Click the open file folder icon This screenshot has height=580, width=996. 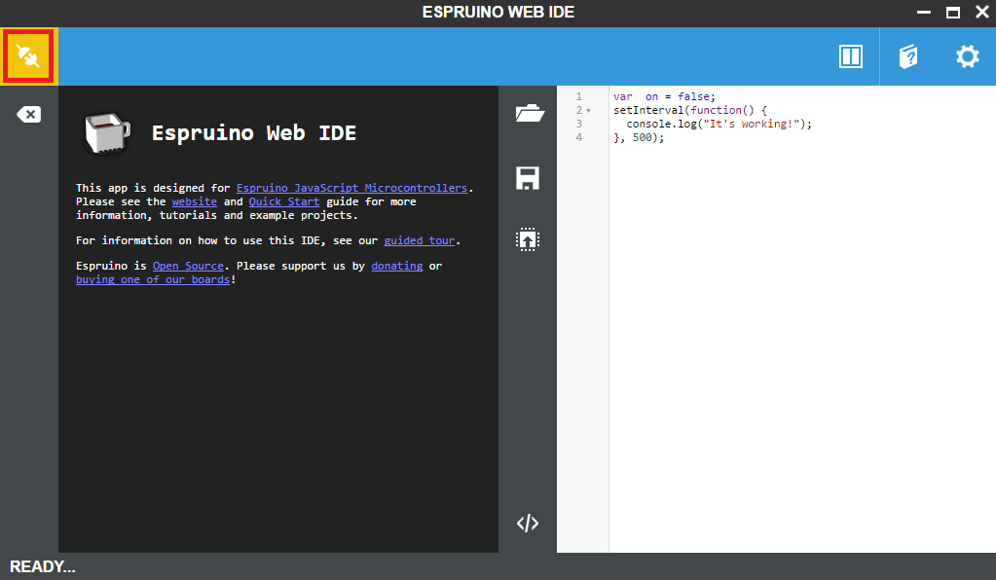click(528, 113)
